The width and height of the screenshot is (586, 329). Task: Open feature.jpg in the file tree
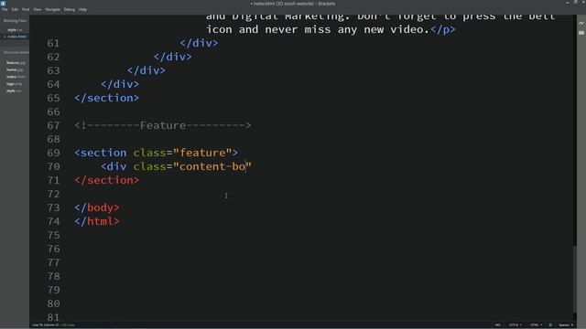pyautogui.click(x=16, y=63)
